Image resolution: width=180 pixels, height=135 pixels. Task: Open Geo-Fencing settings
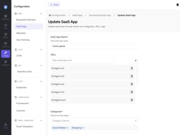[23, 40]
